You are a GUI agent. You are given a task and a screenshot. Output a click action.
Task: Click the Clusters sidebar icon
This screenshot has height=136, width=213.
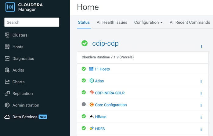(x=7, y=35)
